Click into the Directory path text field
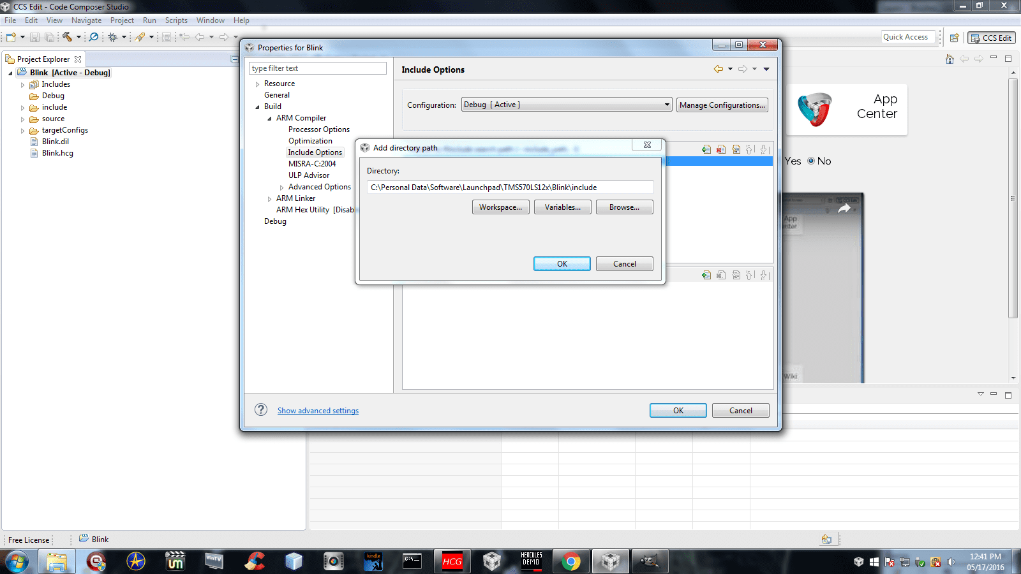Screen dimensions: 1021x574 [510, 188]
